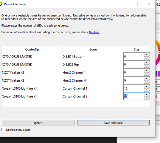Increase the Hue 2 Channel 4 size

tap(147, 79)
